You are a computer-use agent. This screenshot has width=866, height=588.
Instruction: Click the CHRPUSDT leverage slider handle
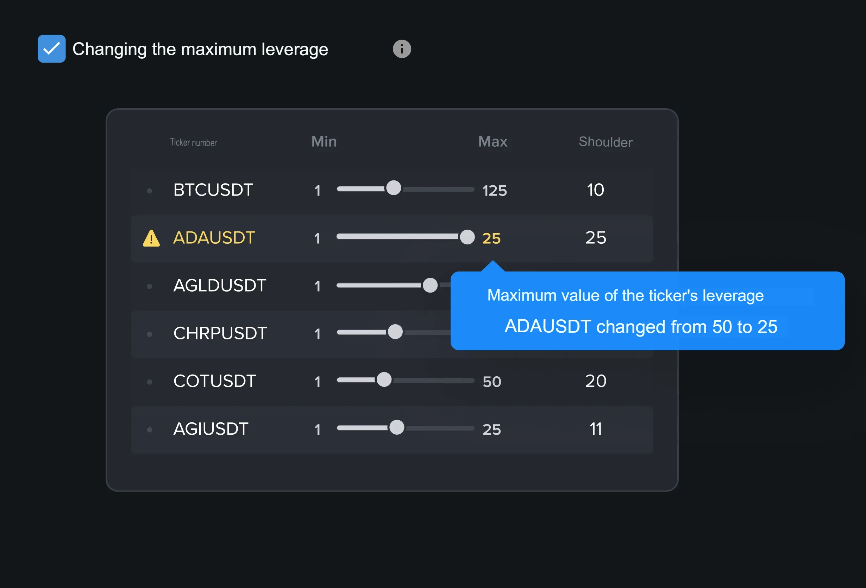[x=395, y=332]
